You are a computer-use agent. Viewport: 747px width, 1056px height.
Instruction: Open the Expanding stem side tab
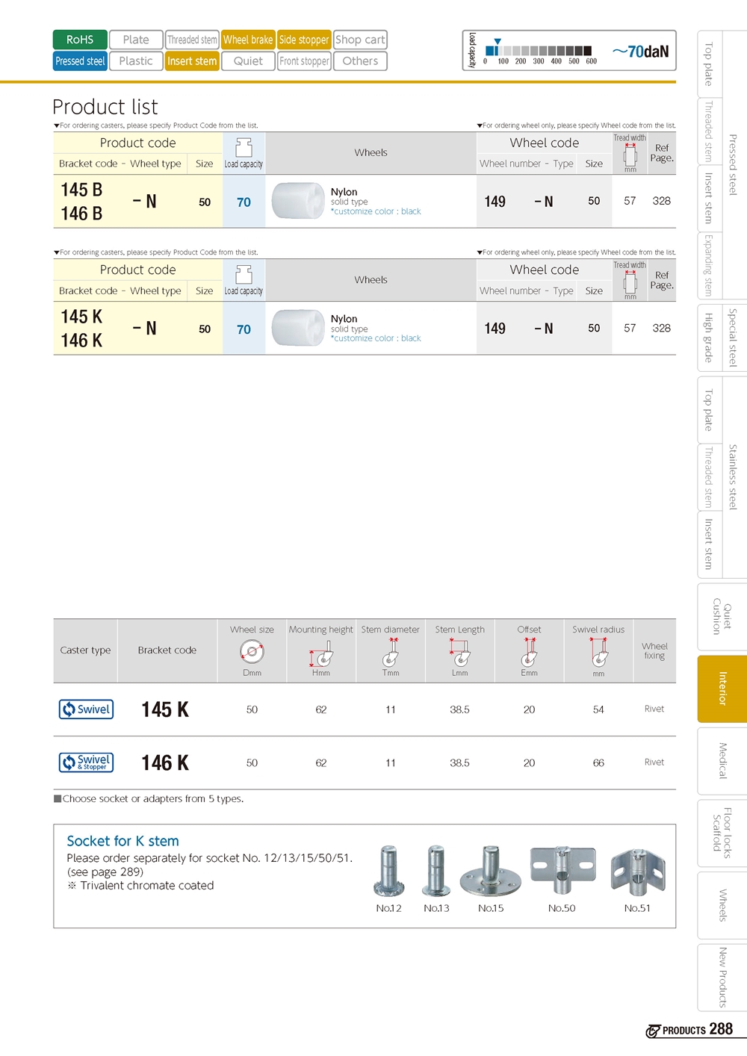click(x=708, y=265)
